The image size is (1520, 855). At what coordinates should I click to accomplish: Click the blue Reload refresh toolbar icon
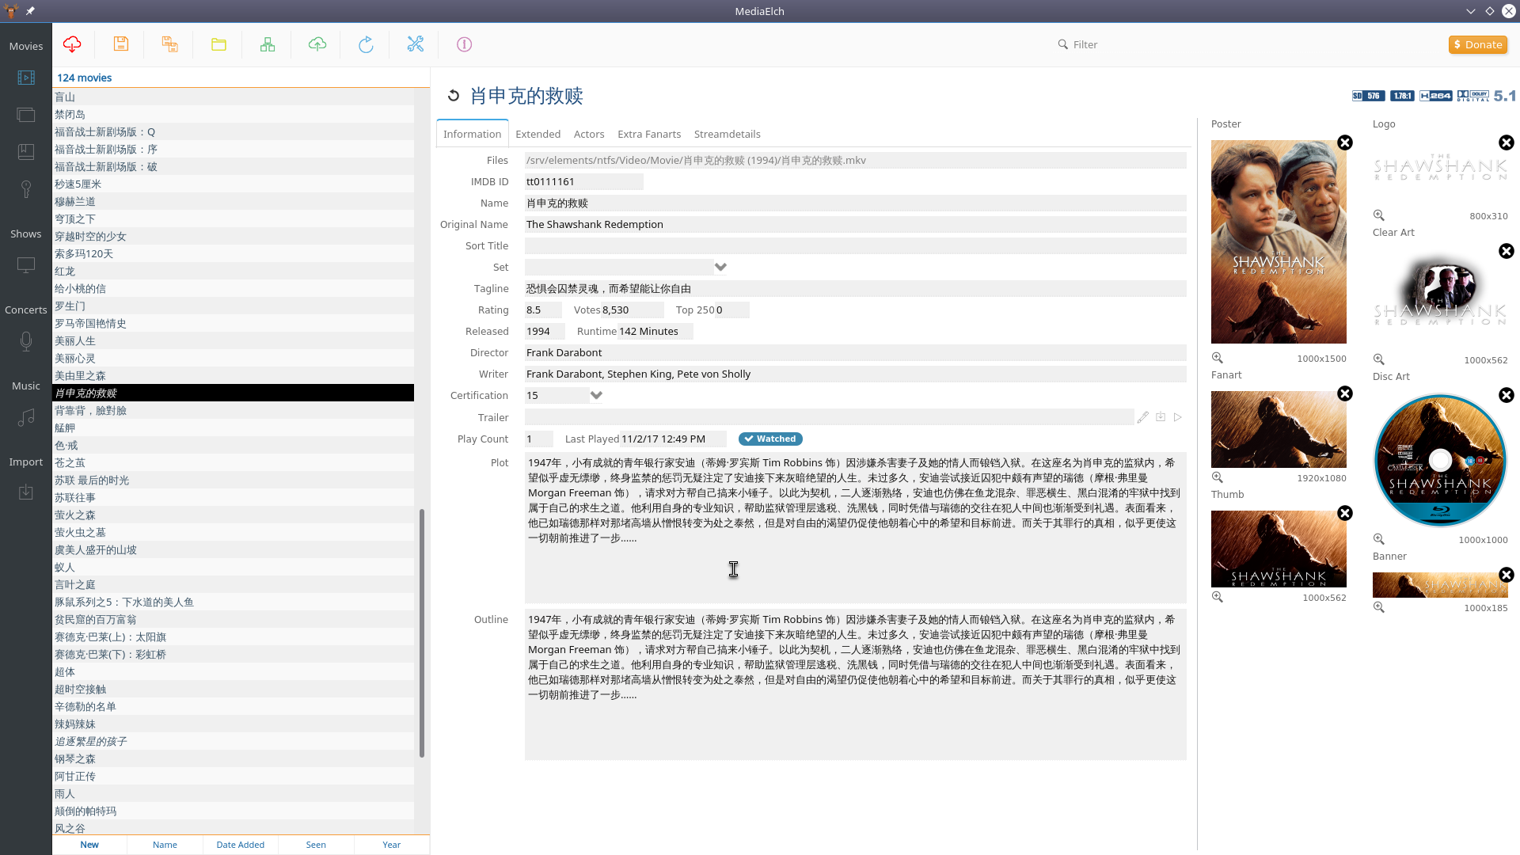366,44
